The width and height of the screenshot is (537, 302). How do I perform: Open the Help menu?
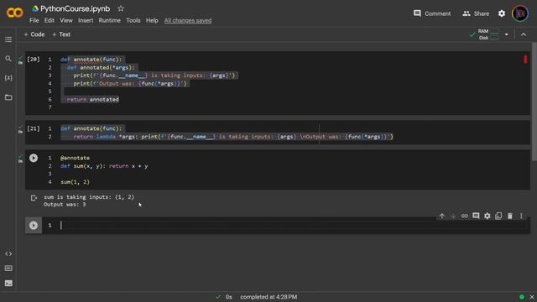(x=152, y=20)
